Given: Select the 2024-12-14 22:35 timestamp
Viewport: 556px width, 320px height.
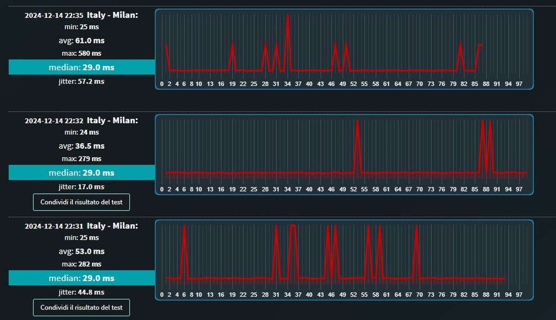Looking at the screenshot, I should pos(54,16).
